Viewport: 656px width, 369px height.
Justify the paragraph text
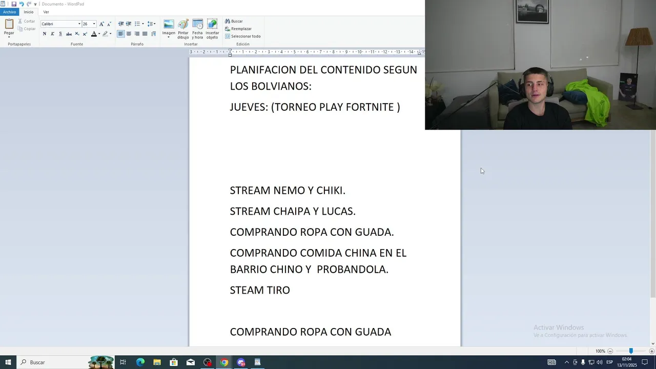(145, 34)
